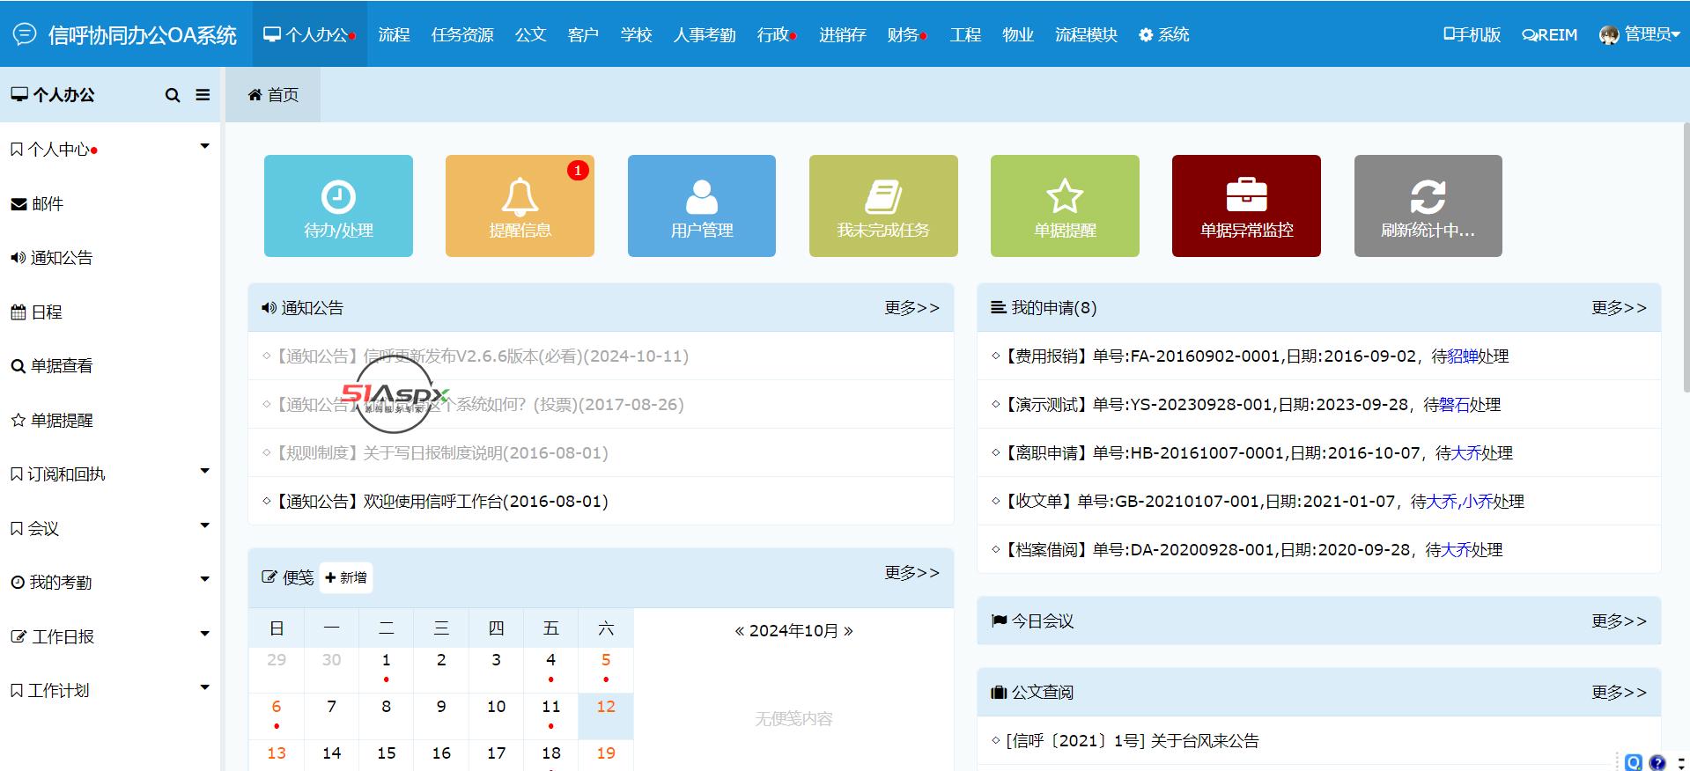Open the 人事考勤 top menu
The width and height of the screenshot is (1690, 771).
(x=704, y=34)
